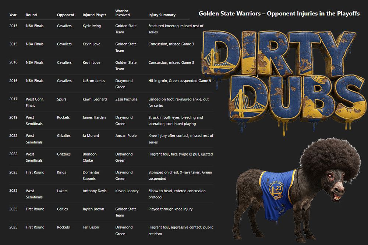Click 'Hit in groin, Green suspended Game 5'
This screenshot has height=245, width=368.
(x=180, y=81)
